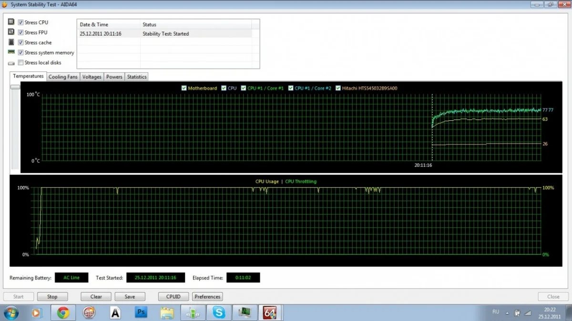The height and width of the screenshot is (321, 572).
Task: Open Skype from the taskbar
Action: click(219, 313)
